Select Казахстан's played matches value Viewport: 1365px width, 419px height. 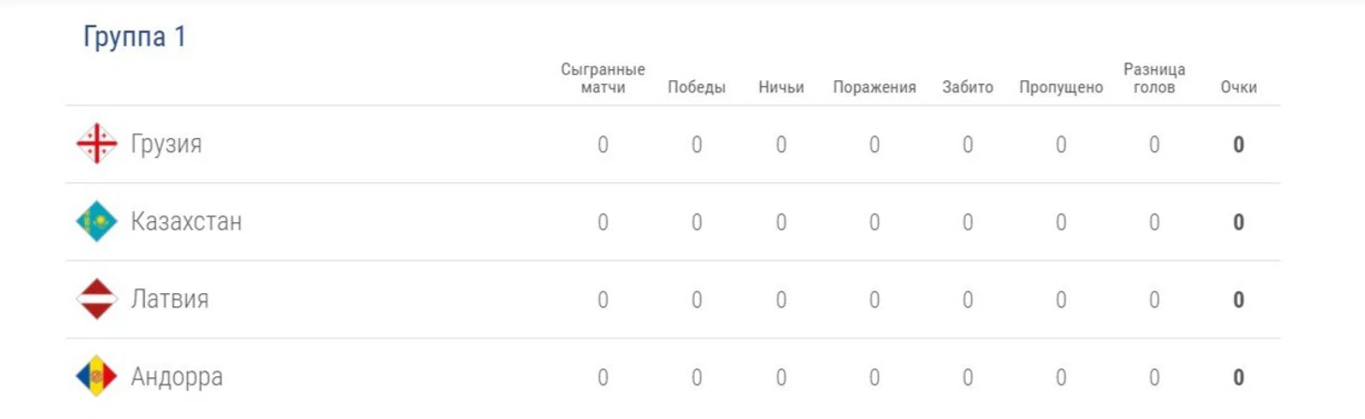(603, 222)
